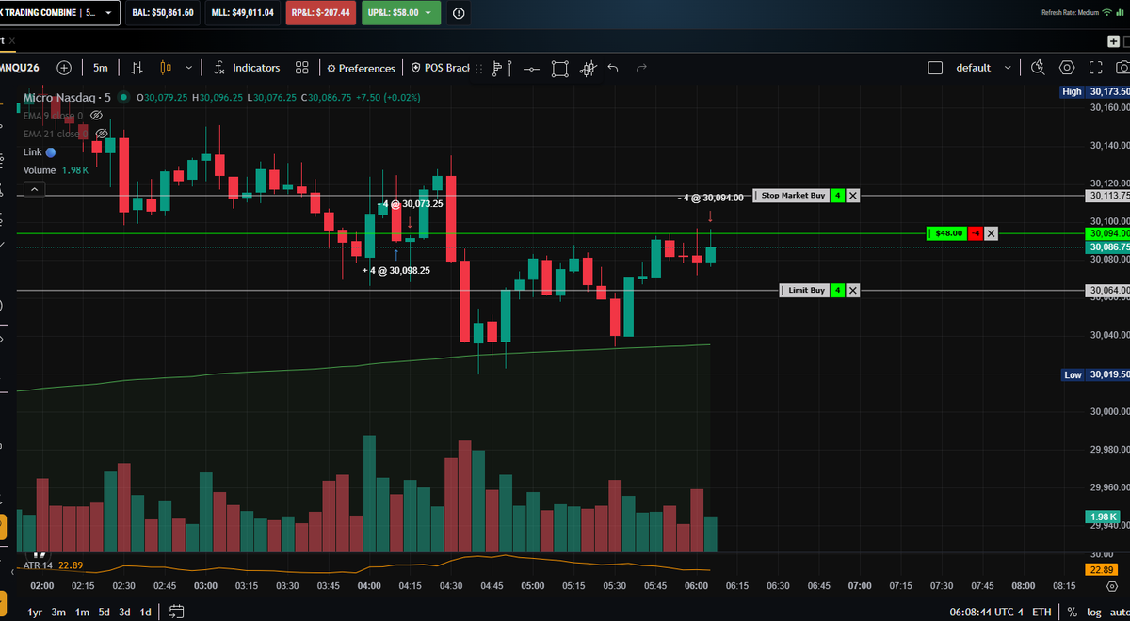Open the default layout dropdown
Screen dimensions: 1130x621
[x=985, y=68]
